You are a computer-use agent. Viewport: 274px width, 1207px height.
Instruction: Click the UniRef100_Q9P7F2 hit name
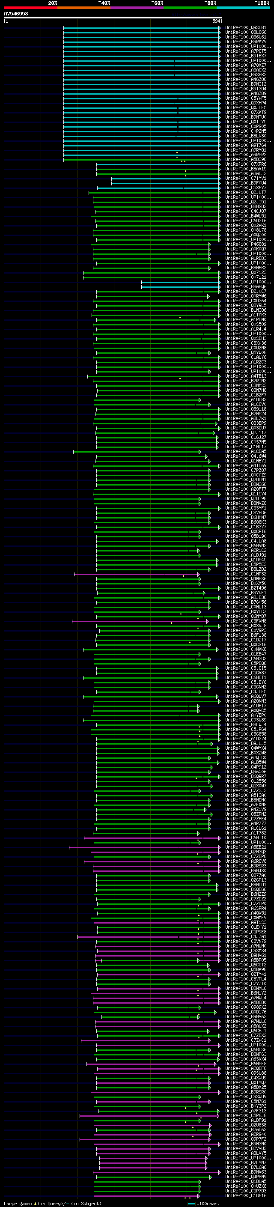pos(246,1139)
